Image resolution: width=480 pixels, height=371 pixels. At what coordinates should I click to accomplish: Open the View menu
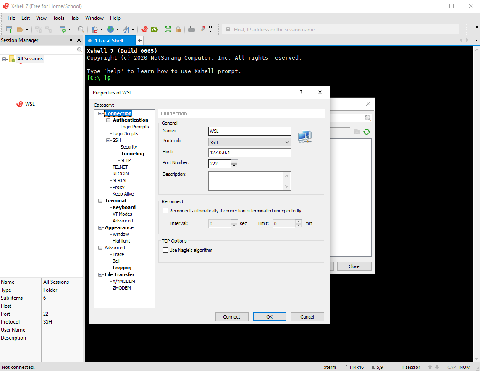pyautogui.click(x=41, y=18)
